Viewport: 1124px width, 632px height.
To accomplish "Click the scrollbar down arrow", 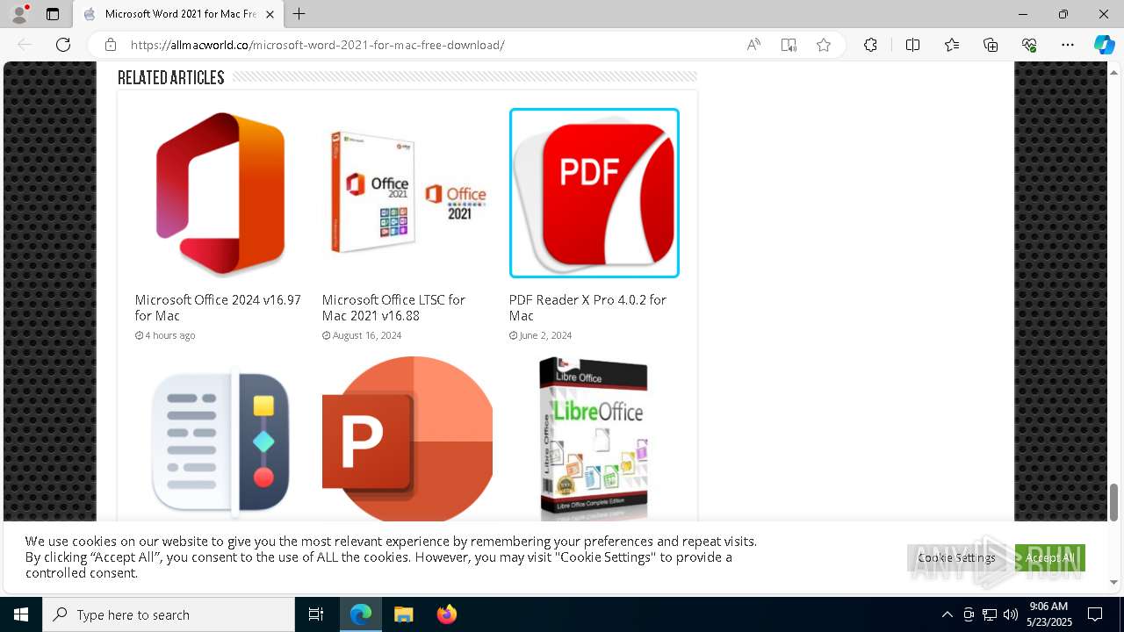I will (x=1113, y=582).
